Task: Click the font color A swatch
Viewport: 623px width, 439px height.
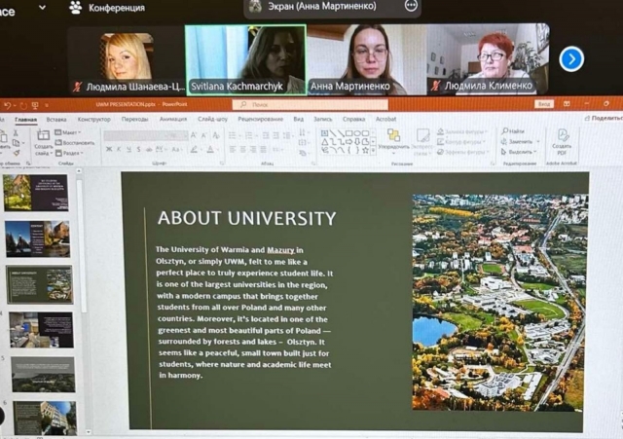Action: tap(210, 149)
